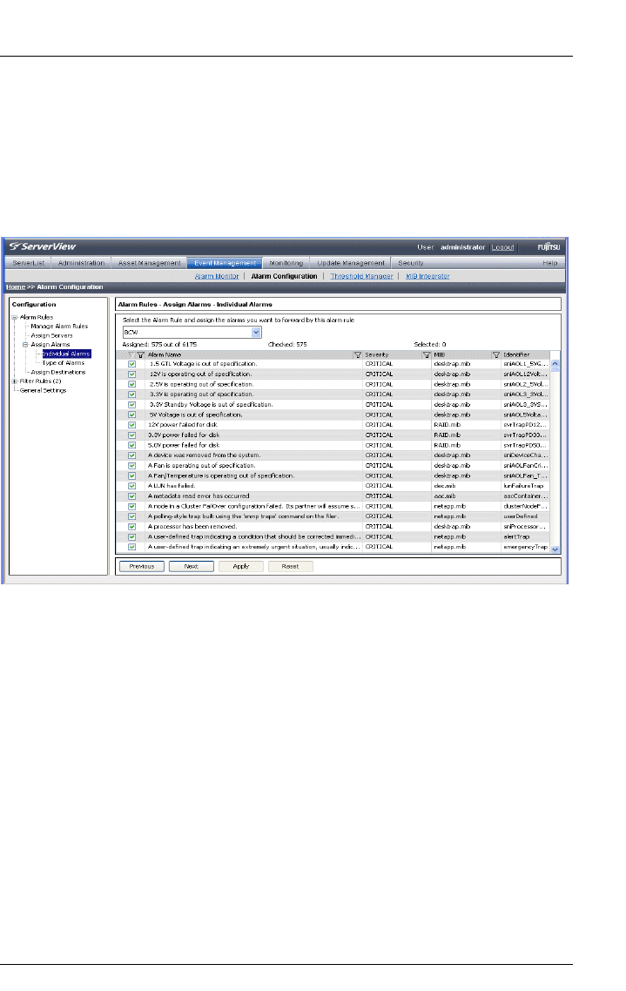Open the BCW alarm rule dropdown
This screenshot has width=626, height=991.
pyautogui.click(x=256, y=333)
